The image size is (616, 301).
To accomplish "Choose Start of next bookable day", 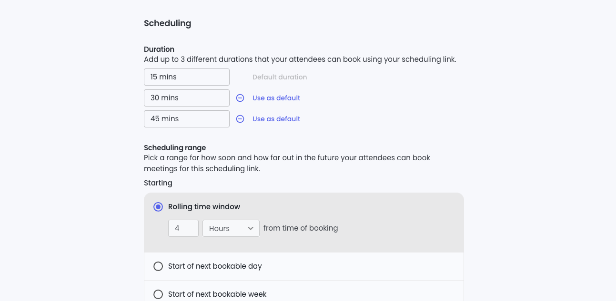I will (158, 266).
